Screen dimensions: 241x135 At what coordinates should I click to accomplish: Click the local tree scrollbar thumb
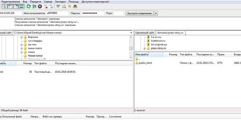(131, 48)
